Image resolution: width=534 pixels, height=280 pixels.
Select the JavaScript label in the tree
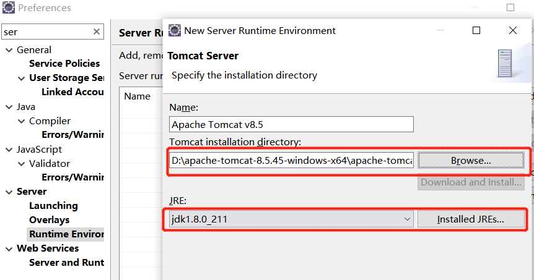point(39,150)
